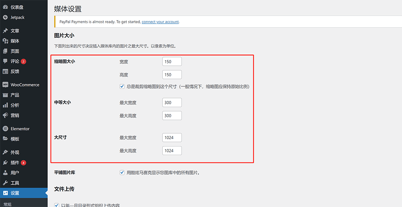Click the paintbrush icon beside 外观
The image size is (402, 207).
click(5, 152)
